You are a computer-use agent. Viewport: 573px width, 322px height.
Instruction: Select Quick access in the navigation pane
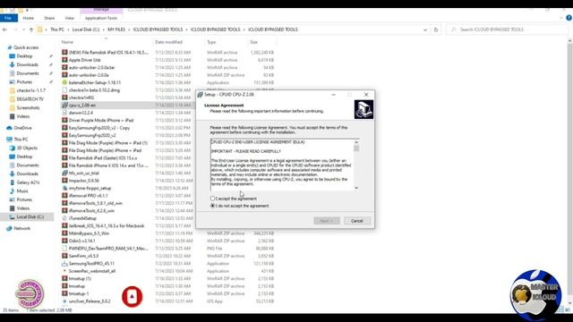26,47
